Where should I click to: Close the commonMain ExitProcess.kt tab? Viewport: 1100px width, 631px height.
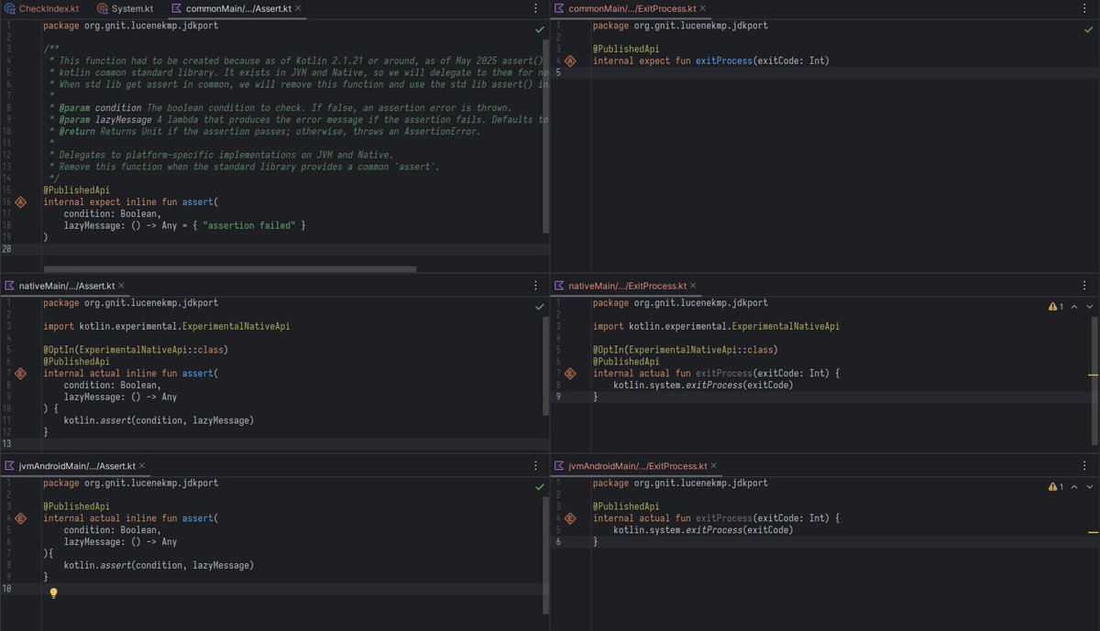click(x=701, y=8)
